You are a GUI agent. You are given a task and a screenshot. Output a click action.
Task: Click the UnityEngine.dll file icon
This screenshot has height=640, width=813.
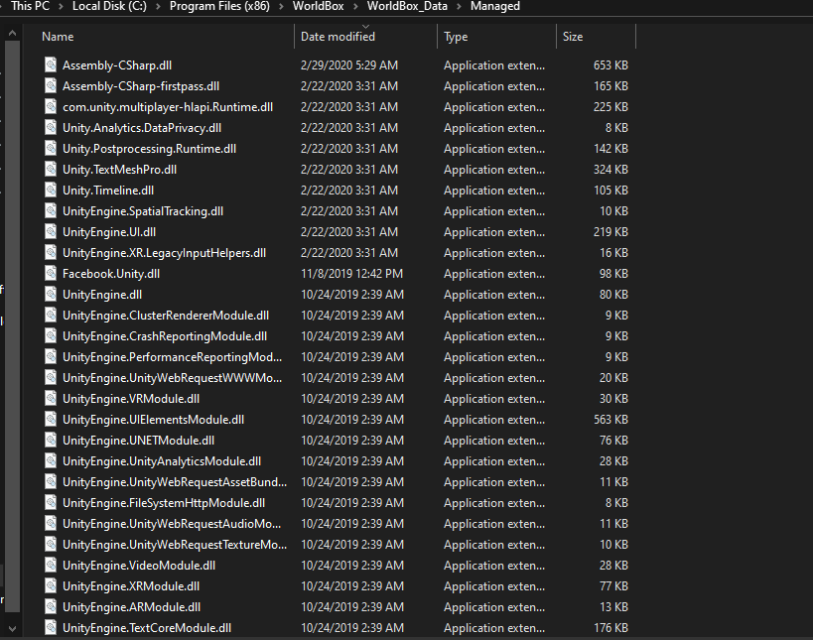click(x=51, y=294)
